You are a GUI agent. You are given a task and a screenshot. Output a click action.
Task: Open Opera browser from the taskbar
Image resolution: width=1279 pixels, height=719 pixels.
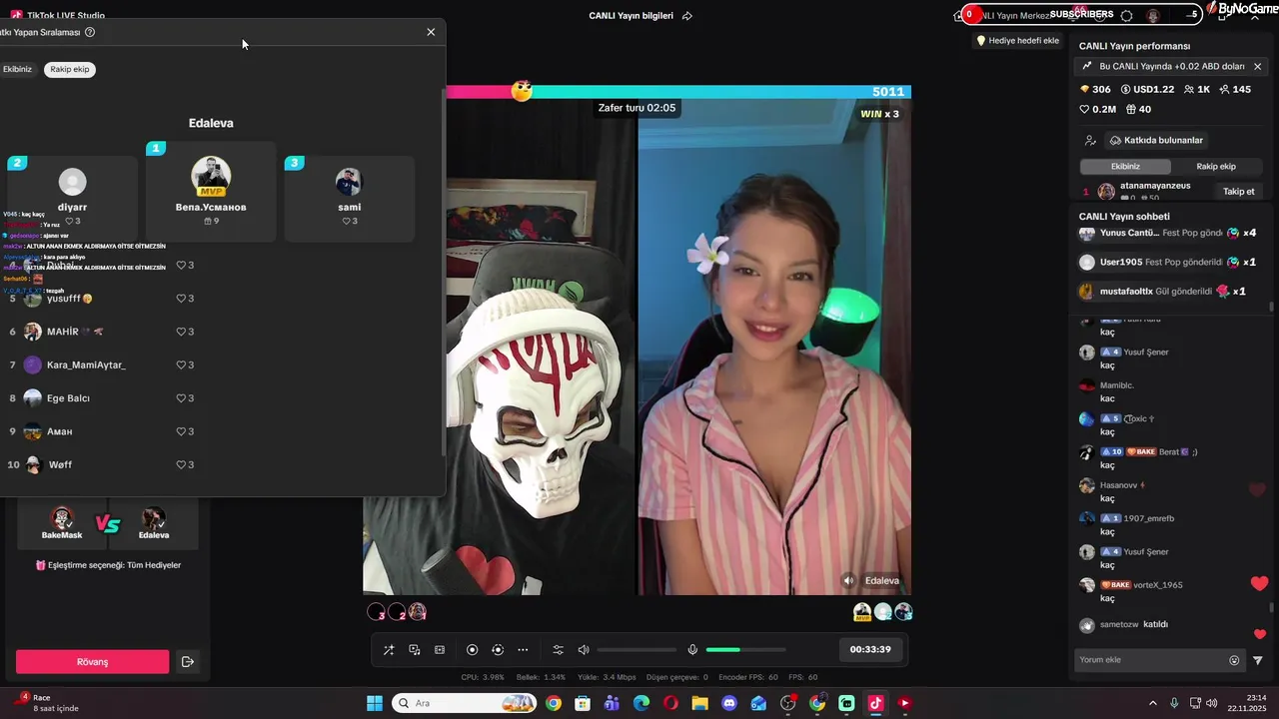(670, 703)
